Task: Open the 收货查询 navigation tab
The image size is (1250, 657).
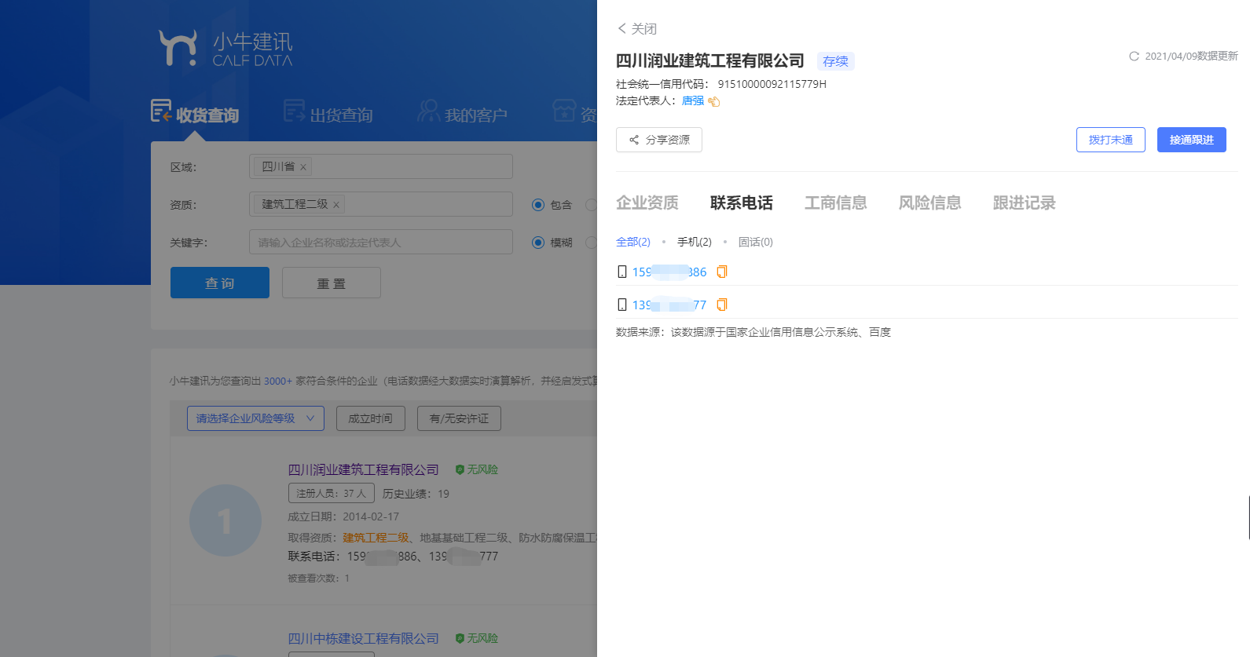Action: coord(195,113)
